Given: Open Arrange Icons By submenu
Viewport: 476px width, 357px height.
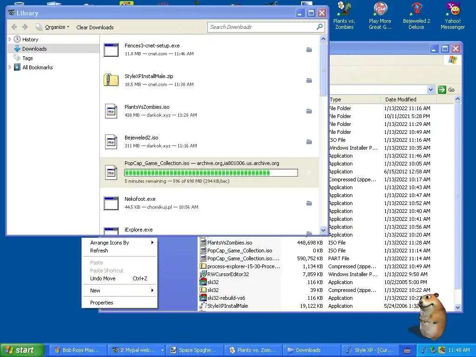Looking at the screenshot, I should [120, 243].
